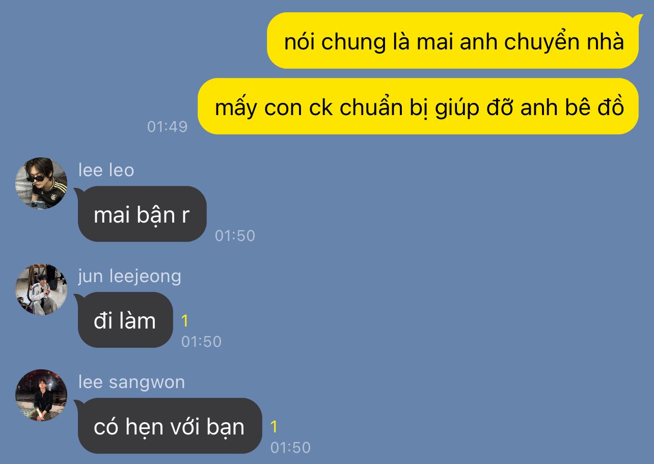Select the "lee leo" sender name

106,170
